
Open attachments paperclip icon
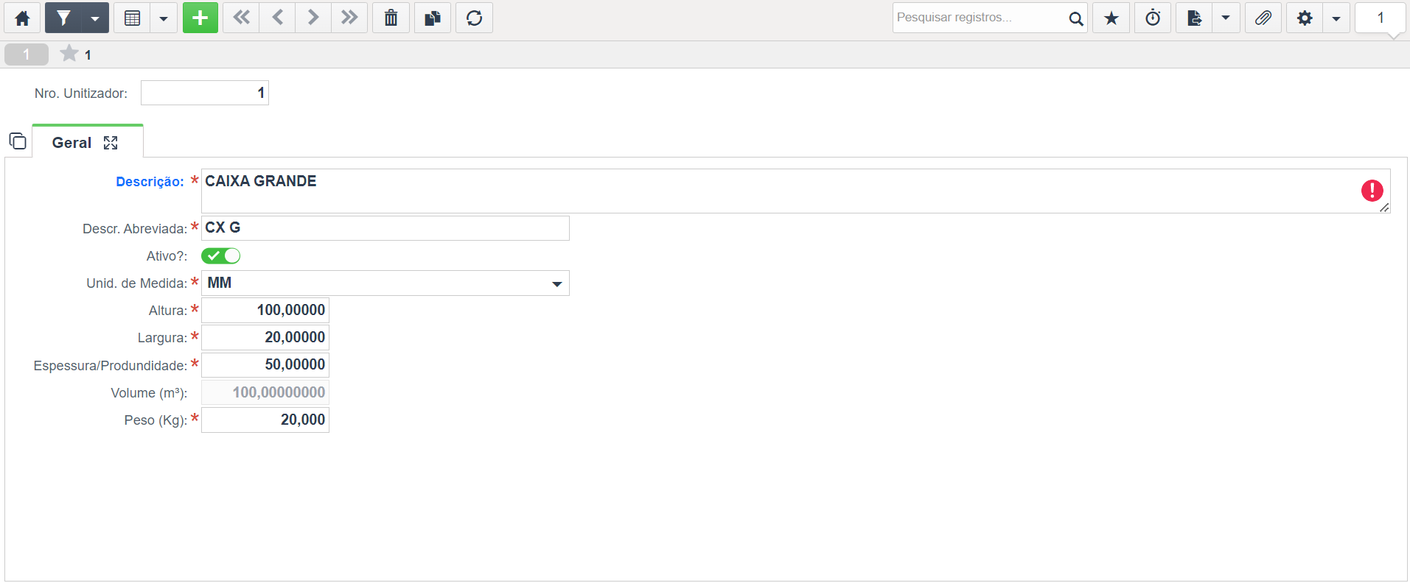pyautogui.click(x=1263, y=18)
